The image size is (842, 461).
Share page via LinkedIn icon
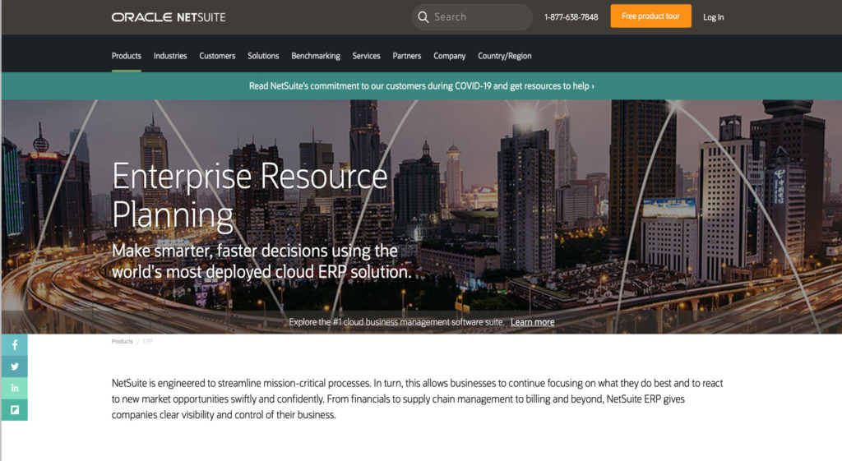click(15, 388)
